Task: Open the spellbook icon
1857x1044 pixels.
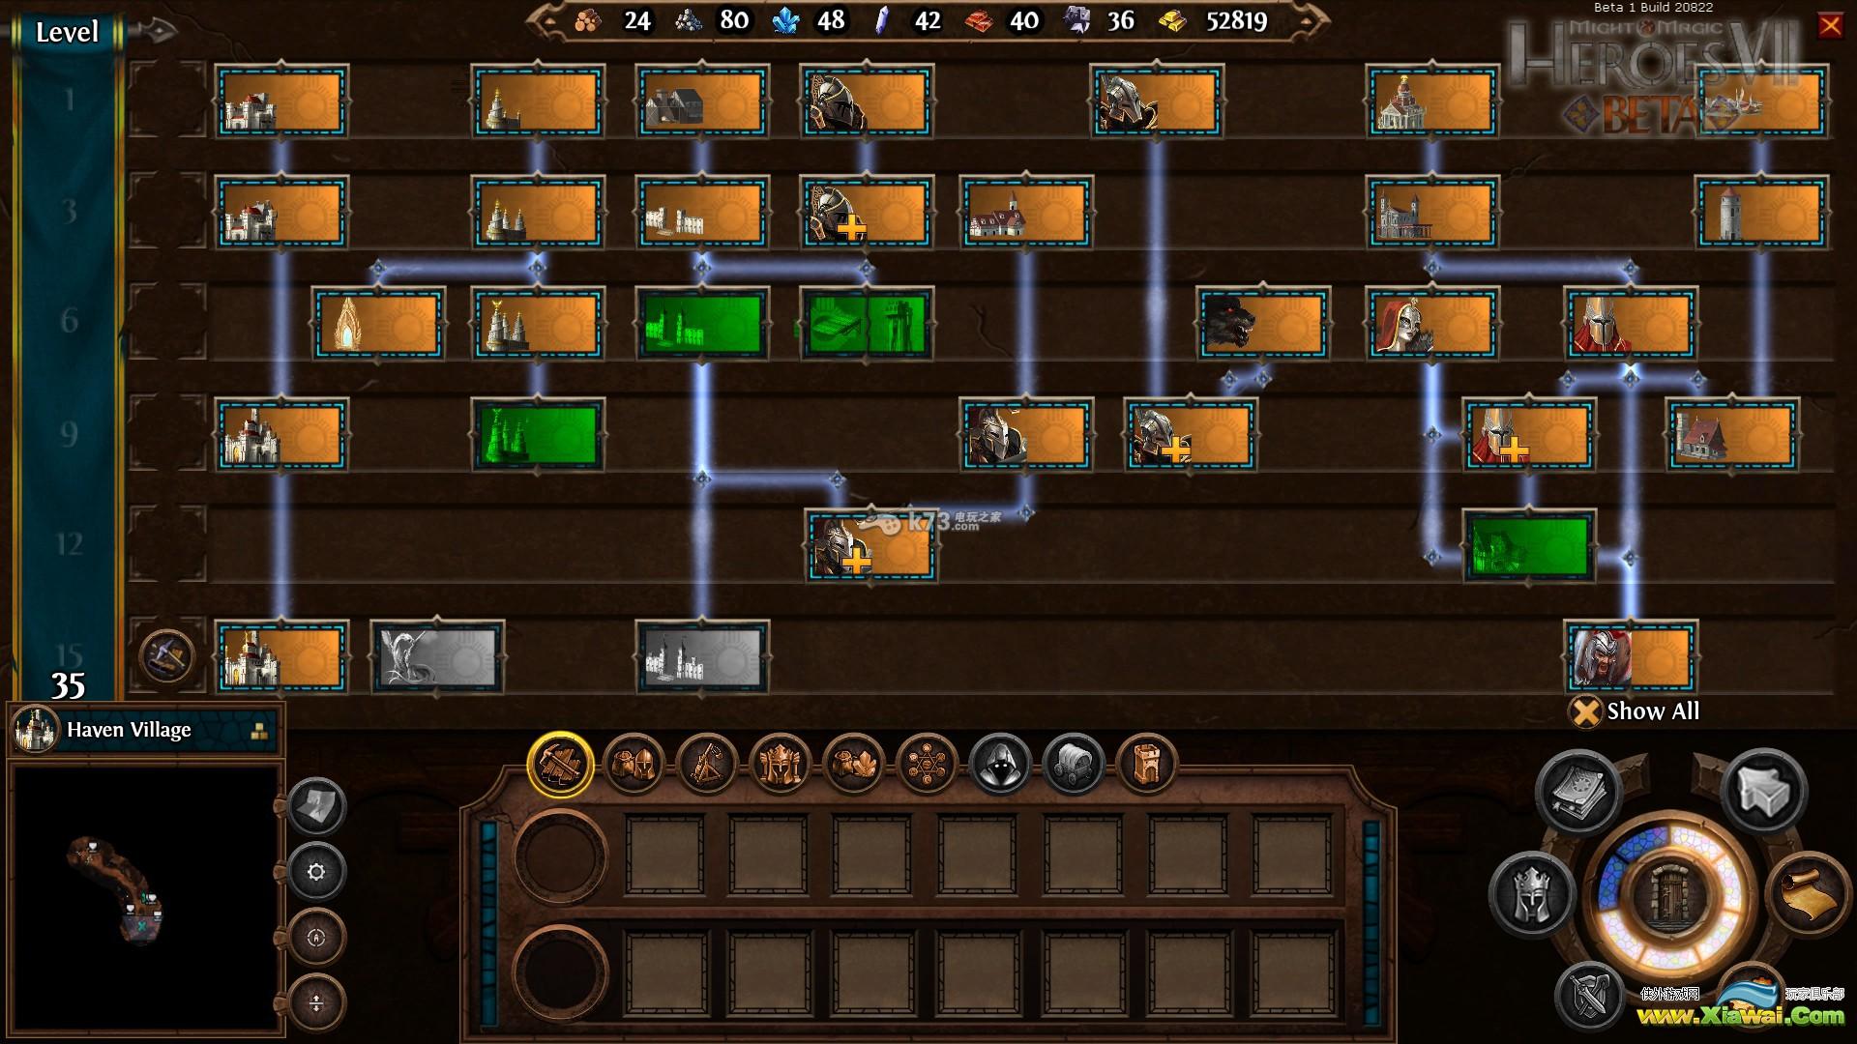Action: (x=1578, y=792)
